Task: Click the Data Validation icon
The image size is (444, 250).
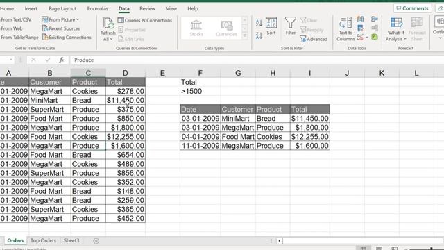Action: (x=360, y=37)
